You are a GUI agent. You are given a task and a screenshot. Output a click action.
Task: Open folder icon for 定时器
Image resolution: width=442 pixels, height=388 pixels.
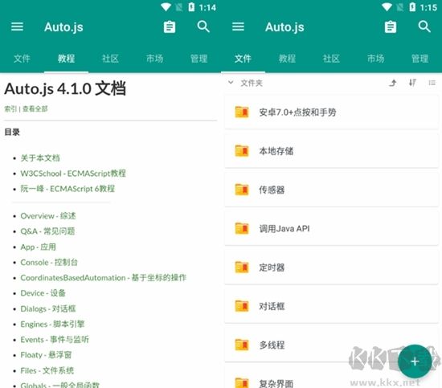click(242, 268)
